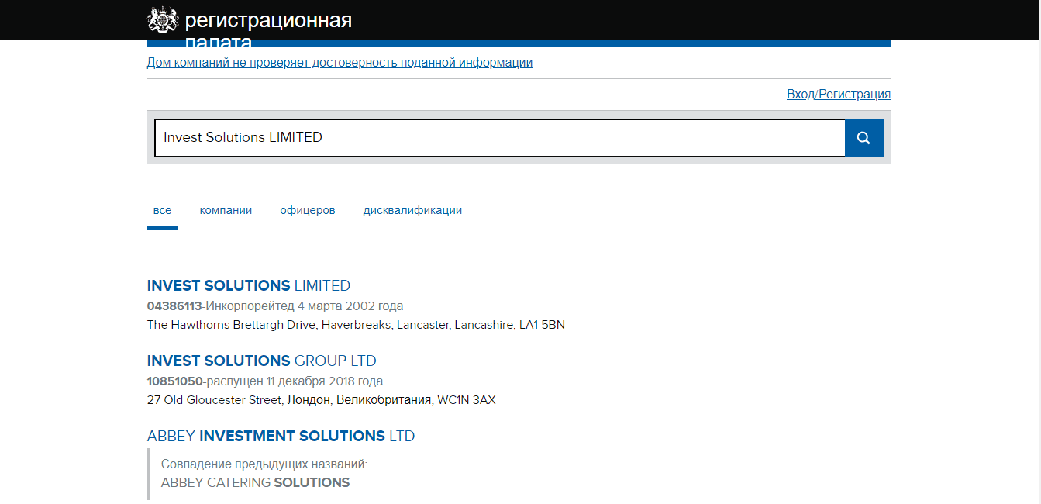Click company number 10851050
Image resolution: width=1041 pixels, height=504 pixels.
tap(174, 381)
